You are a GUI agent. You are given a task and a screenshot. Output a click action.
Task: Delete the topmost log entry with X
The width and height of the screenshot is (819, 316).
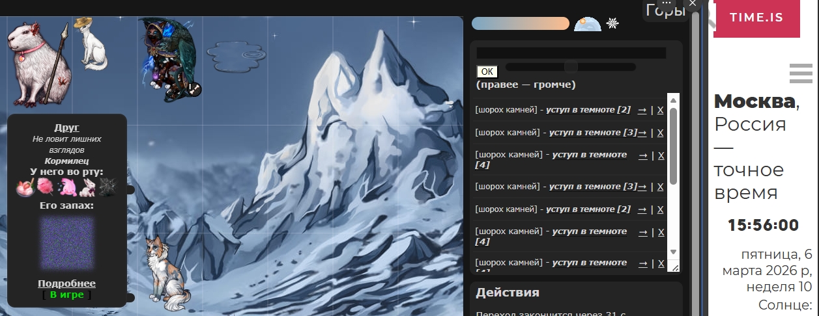[x=661, y=111]
